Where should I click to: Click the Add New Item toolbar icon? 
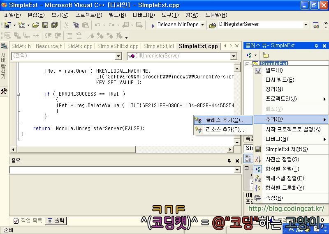(22, 25)
